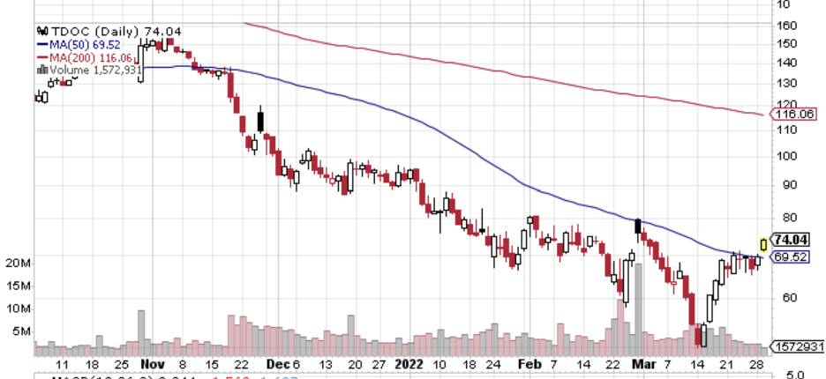Viewport: 826px width, 379px height.
Task: Click the black candlestick at start of March
Action: [638, 227]
